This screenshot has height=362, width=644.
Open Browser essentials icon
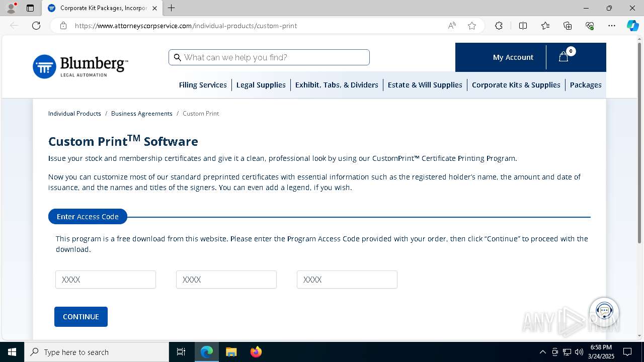[x=590, y=26]
